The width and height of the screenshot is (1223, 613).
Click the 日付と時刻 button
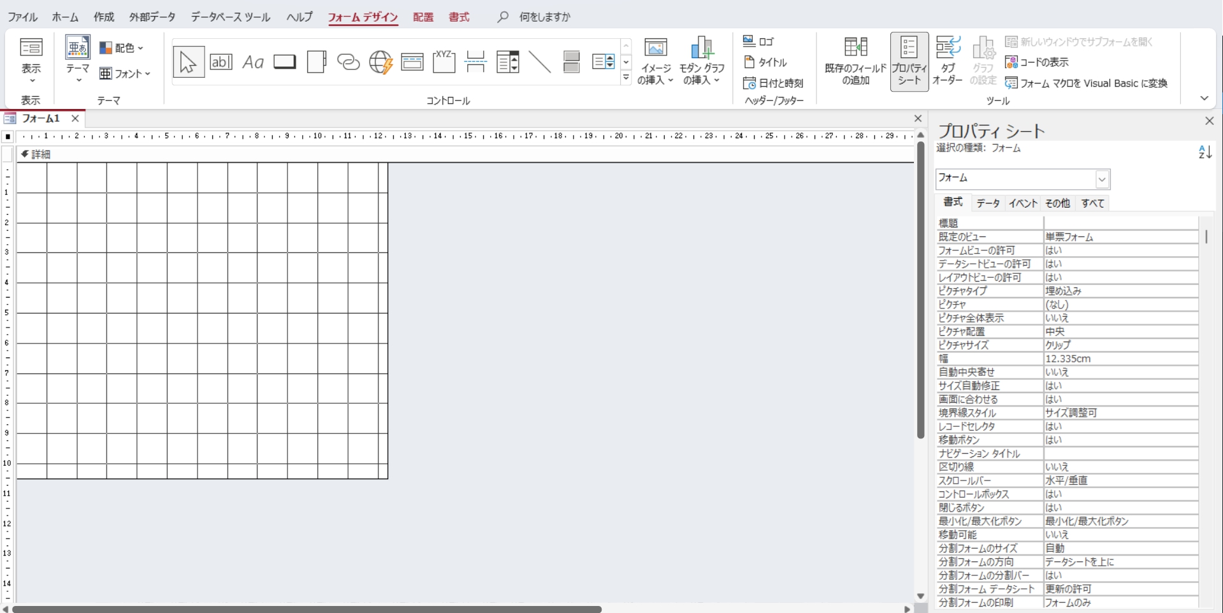click(x=773, y=83)
